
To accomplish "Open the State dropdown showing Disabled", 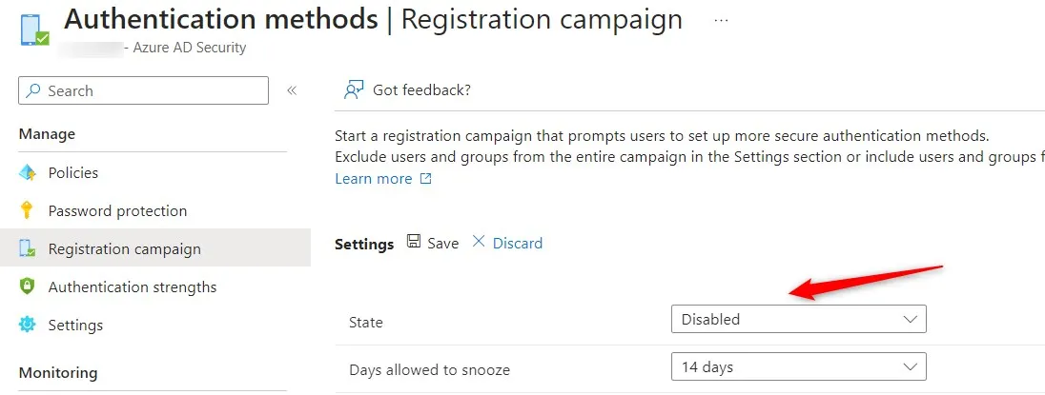I will click(798, 320).
